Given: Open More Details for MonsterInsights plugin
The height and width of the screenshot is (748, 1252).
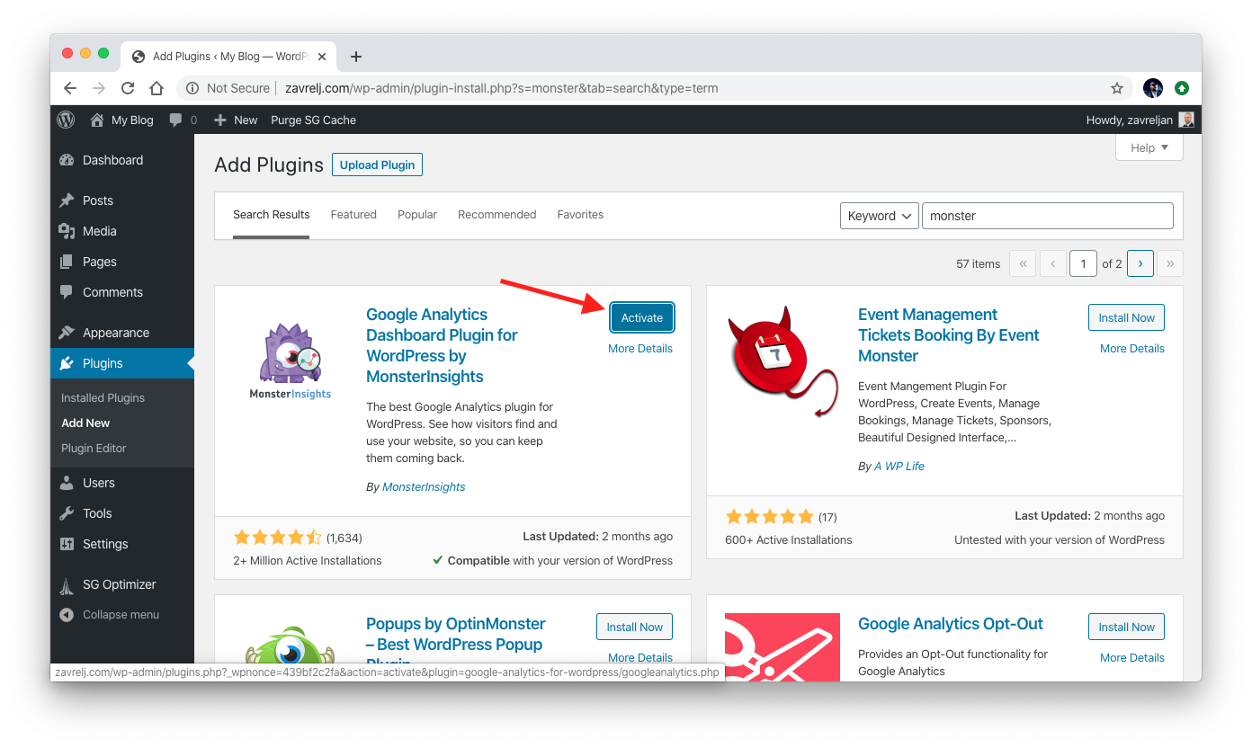Looking at the screenshot, I should pos(640,348).
